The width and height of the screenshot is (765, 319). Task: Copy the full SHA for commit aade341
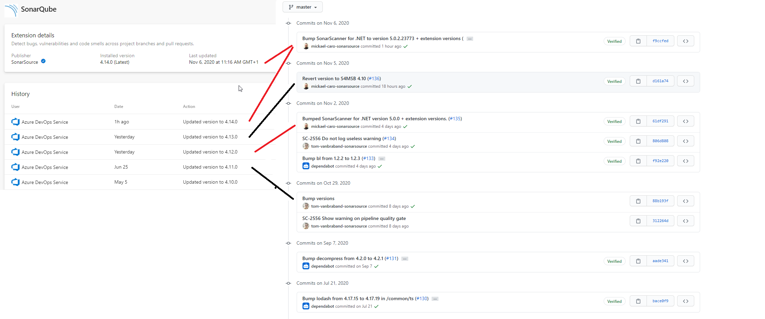click(638, 261)
